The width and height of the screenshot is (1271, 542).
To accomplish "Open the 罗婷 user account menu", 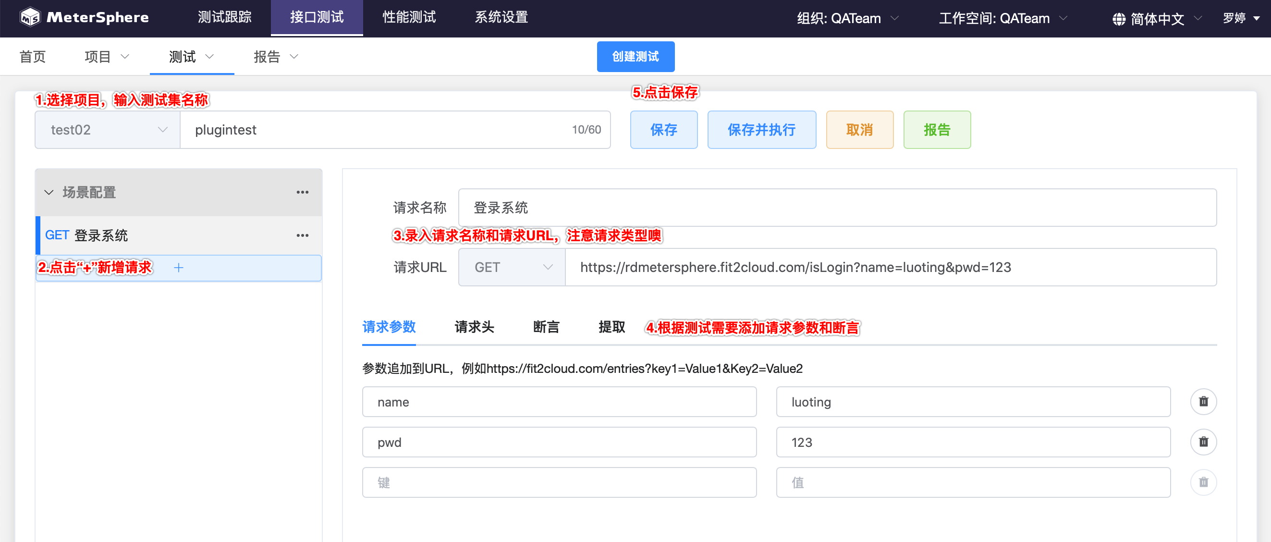I will tap(1241, 18).
